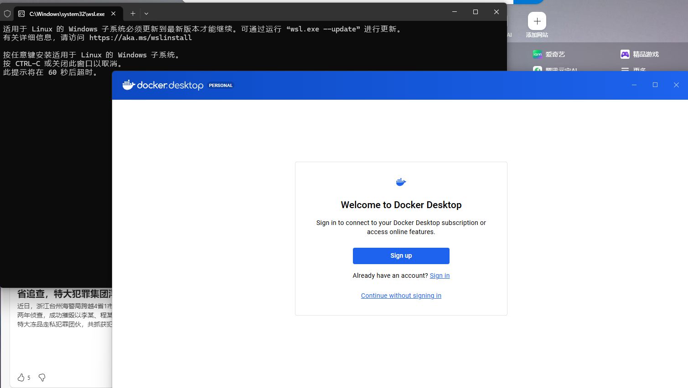688x388 pixels.
Task: Click the shield icon in terminal title bar
Action: (7, 14)
